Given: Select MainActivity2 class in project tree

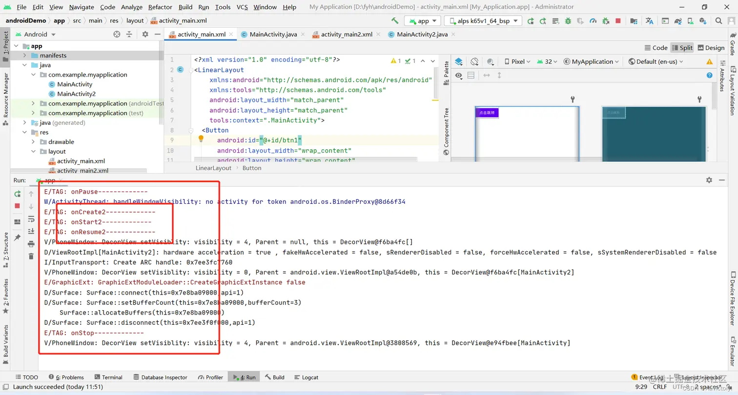Looking at the screenshot, I should coord(76,94).
